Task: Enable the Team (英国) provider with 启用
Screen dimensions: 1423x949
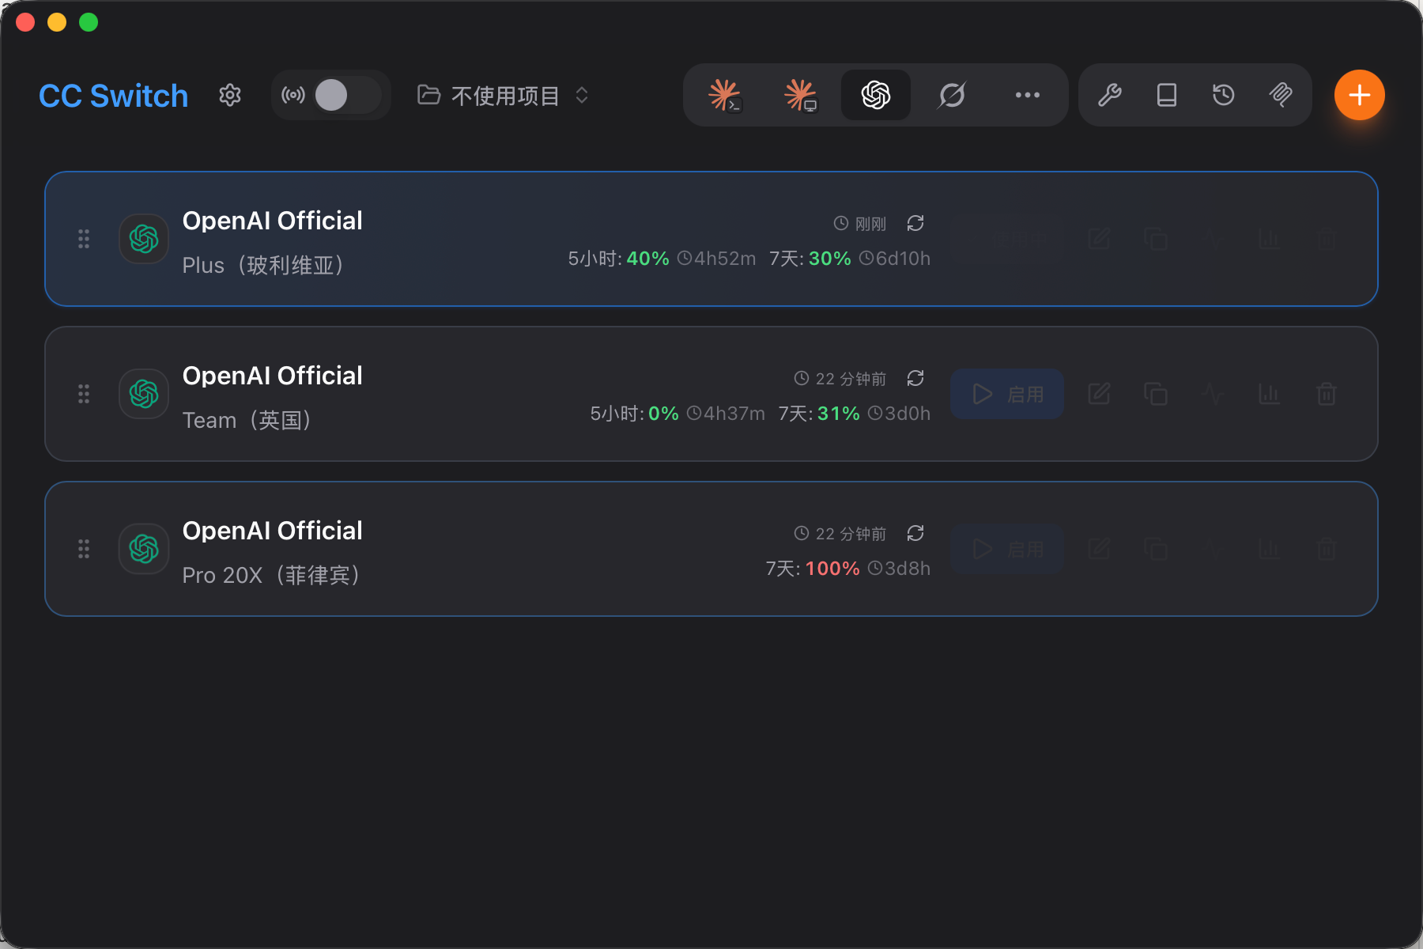Action: pos(1007,394)
